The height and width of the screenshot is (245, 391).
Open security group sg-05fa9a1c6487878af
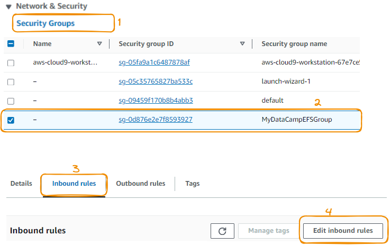(154, 62)
